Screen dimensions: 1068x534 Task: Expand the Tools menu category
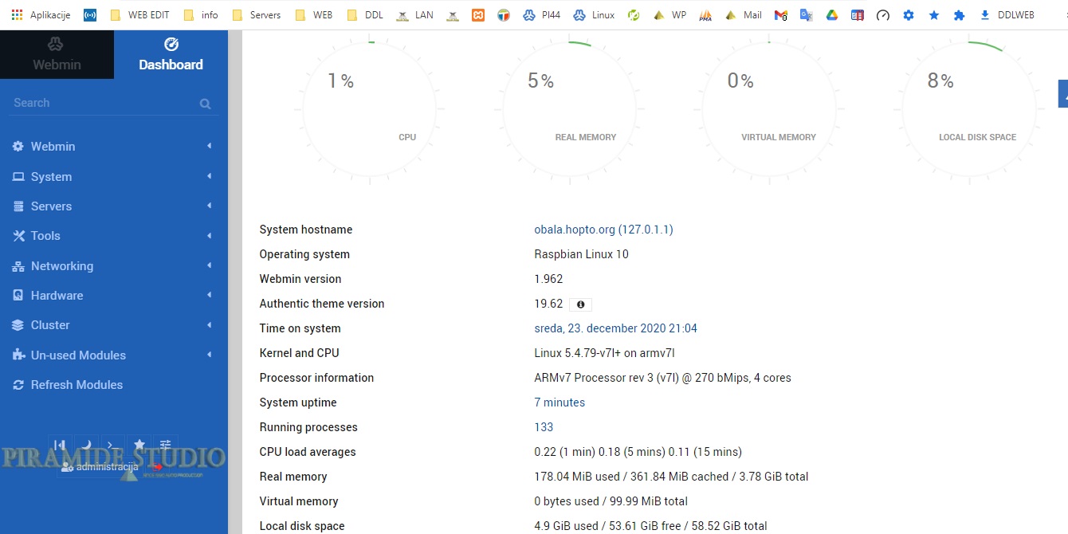pyautogui.click(x=114, y=236)
